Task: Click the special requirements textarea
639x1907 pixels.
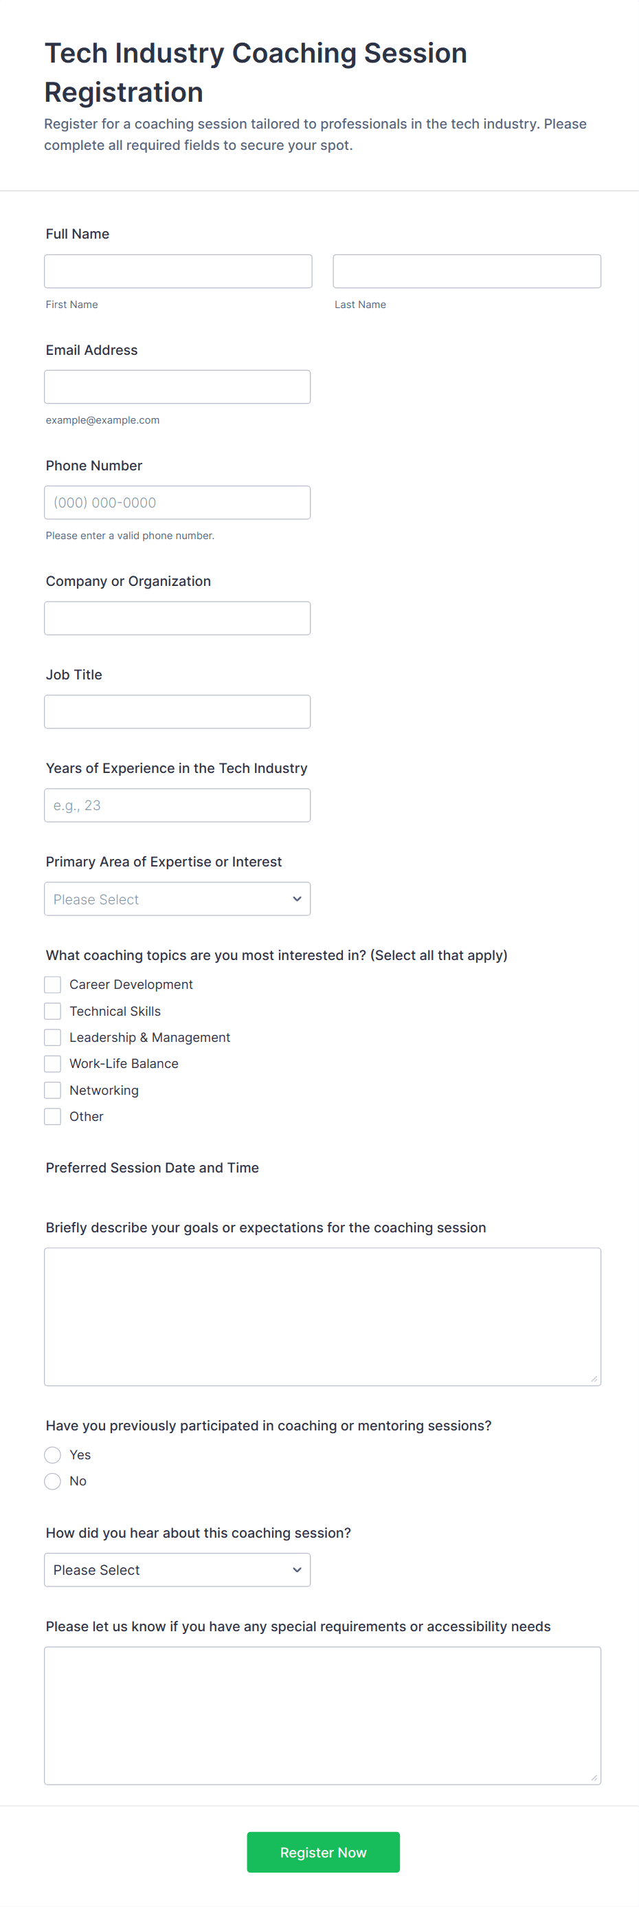Action: 322,1715
